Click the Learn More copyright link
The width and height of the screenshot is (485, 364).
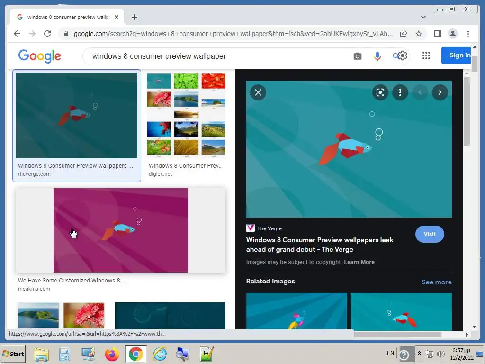[359, 262]
